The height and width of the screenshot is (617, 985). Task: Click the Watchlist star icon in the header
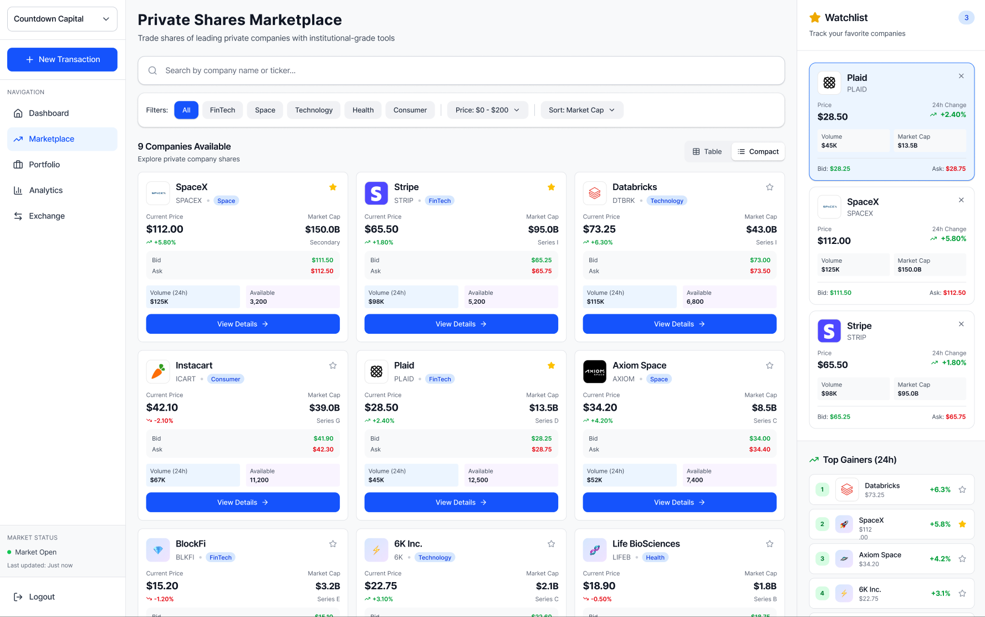815,17
